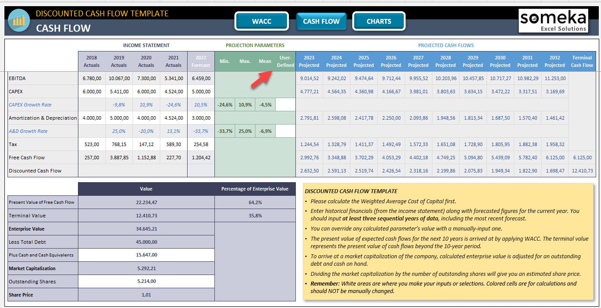Select 2021 Tax cell 589,30
This screenshot has height=308, width=601.
[173, 144]
